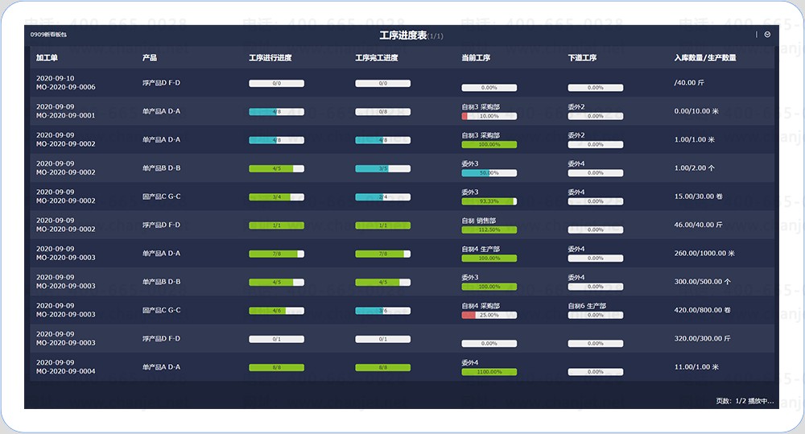Click the 15.00/30.00 卷 quantity cell
Image resolution: width=805 pixels, height=434 pixels.
coord(698,196)
